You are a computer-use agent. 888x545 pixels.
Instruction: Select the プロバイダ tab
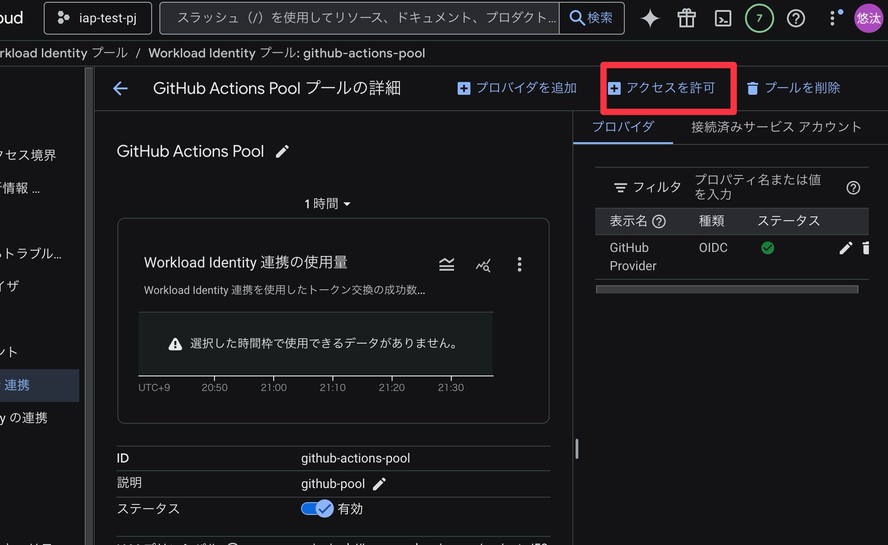[623, 127]
